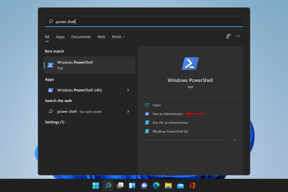The height and width of the screenshot is (192, 288).
Task: Open the Widgets taskbar icon
Action: coord(132,186)
